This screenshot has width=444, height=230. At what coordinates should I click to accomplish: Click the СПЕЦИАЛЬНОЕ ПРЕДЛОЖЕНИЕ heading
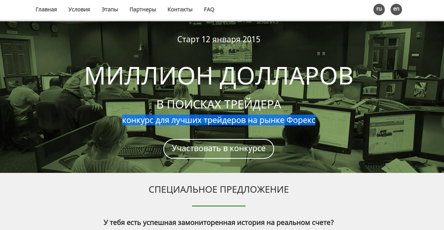click(x=219, y=189)
